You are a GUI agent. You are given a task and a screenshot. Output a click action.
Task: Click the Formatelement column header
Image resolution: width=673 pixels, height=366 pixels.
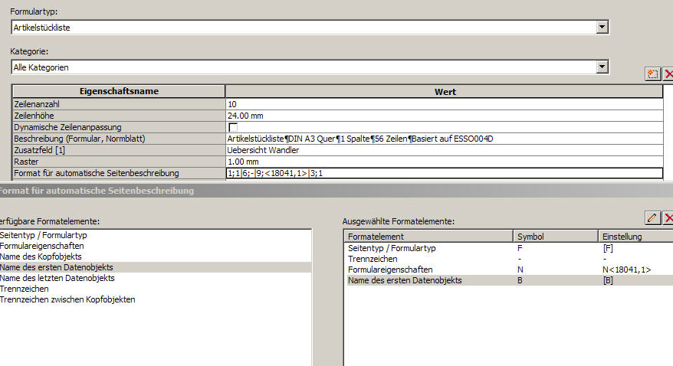(428, 237)
